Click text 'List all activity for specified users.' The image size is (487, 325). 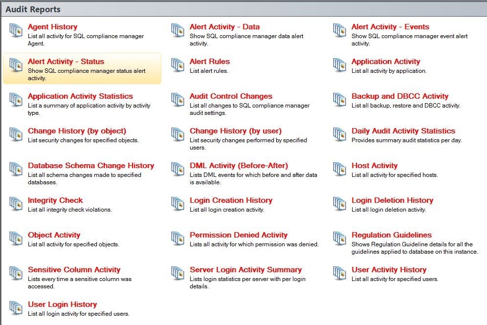(395, 280)
